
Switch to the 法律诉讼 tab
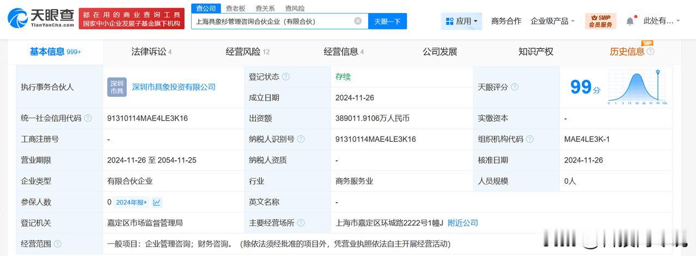pos(151,52)
